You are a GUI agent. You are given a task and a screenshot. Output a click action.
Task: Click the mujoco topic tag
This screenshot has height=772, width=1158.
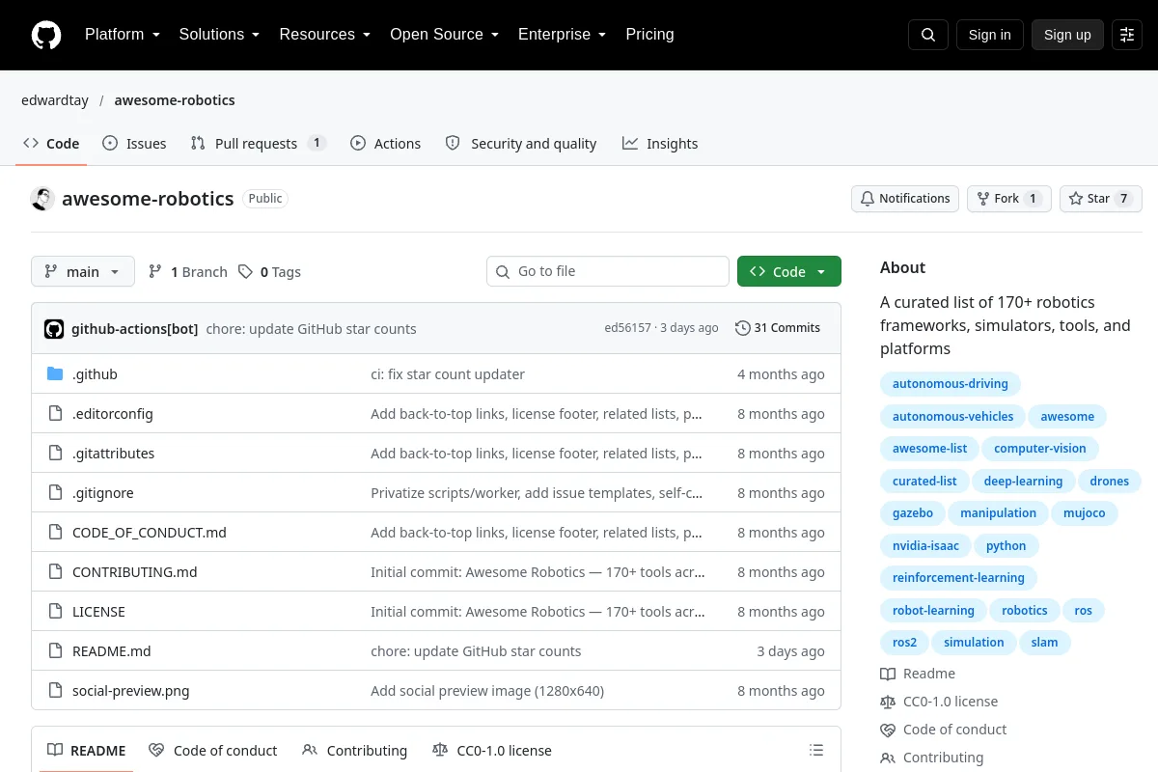pyautogui.click(x=1085, y=513)
